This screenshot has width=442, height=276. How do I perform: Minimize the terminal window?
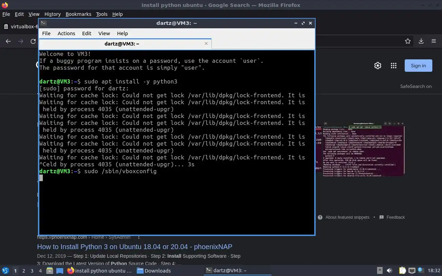coord(296,23)
